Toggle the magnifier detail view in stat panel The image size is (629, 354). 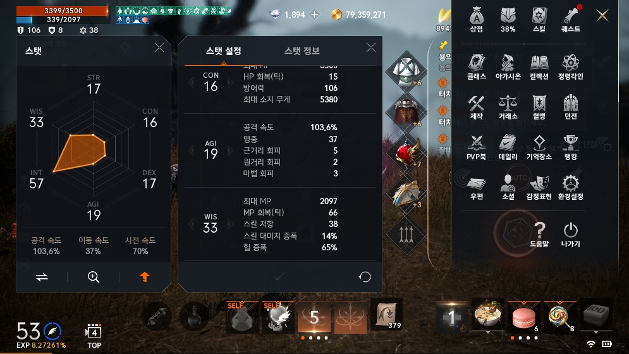pos(94,276)
